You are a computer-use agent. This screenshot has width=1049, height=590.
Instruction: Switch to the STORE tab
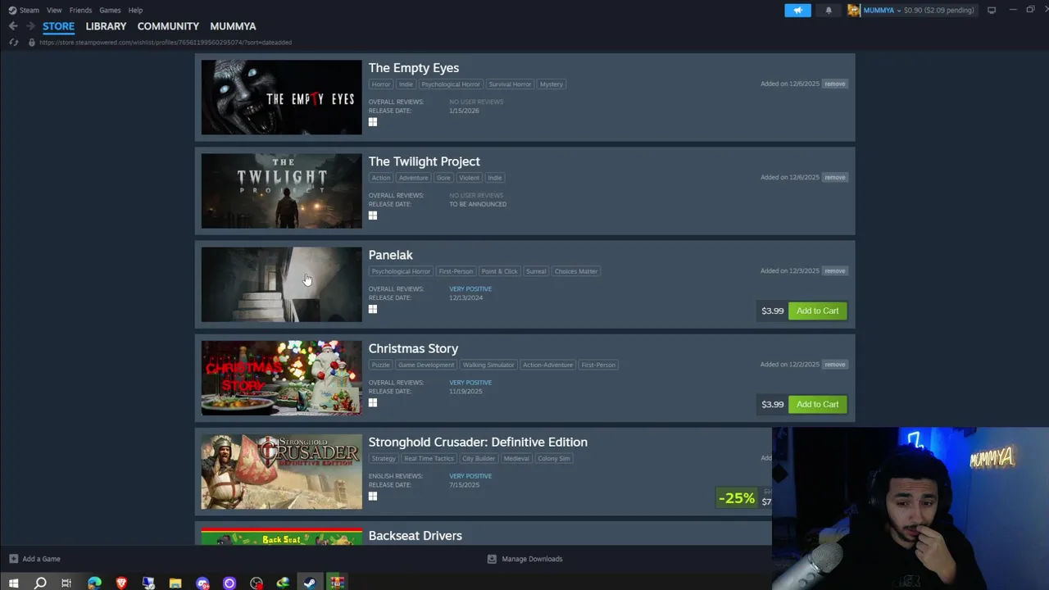pos(58,26)
